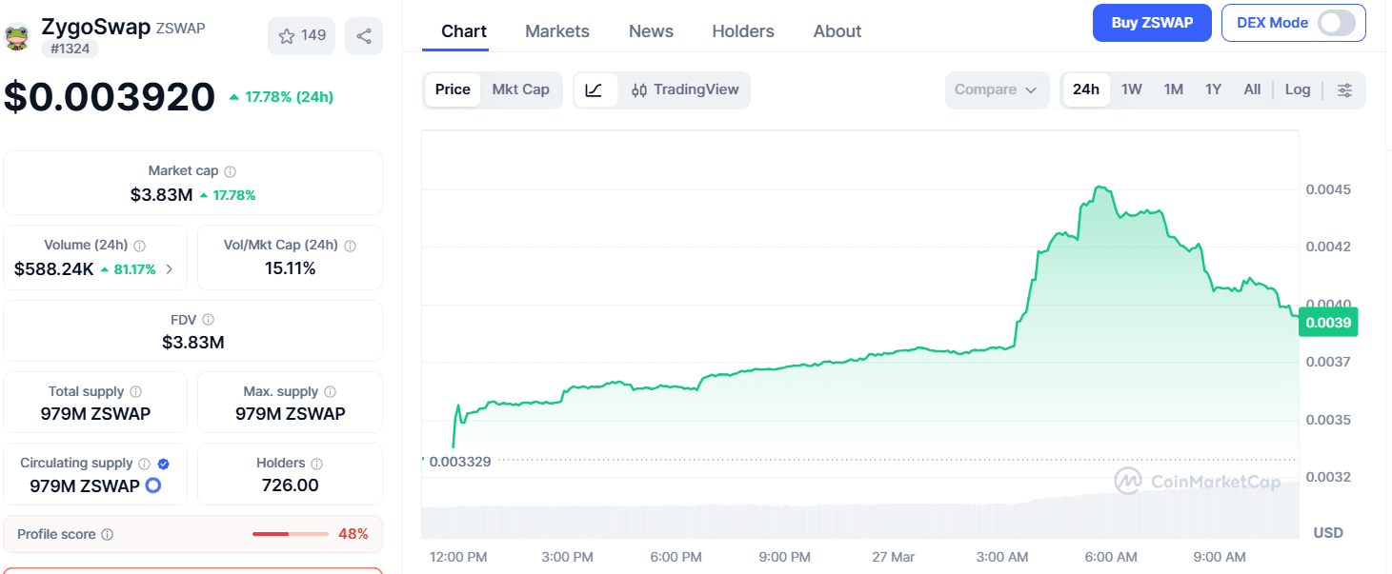Switch to the Markets tab
Screen dimensions: 1392x574
point(556,30)
